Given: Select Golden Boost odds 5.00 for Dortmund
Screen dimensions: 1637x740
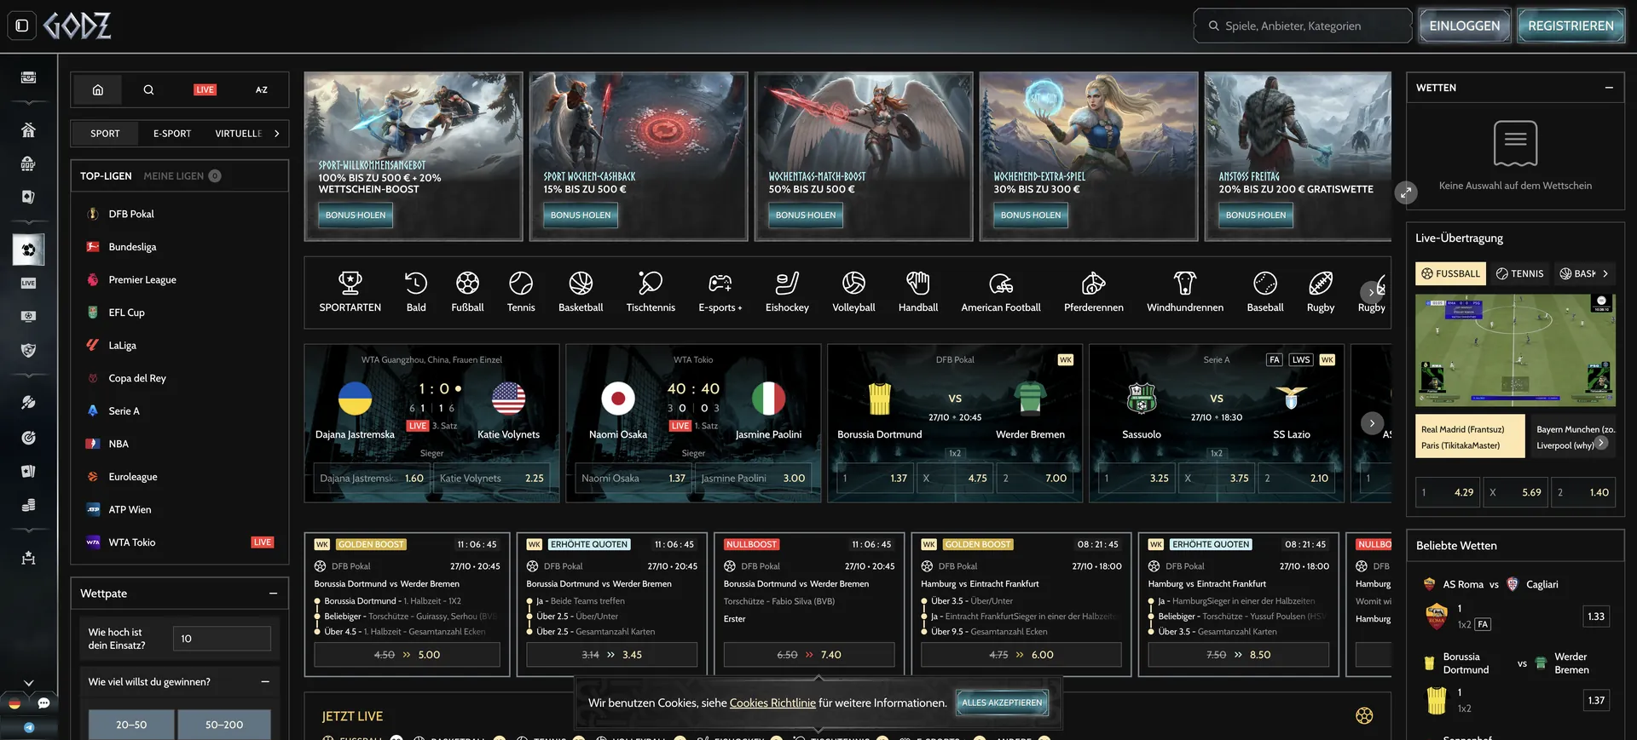Looking at the screenshot, I should [x=407, y=655].
